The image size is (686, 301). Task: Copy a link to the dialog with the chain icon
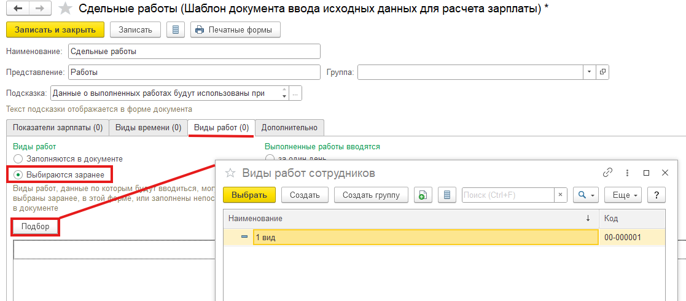[607, 173]
